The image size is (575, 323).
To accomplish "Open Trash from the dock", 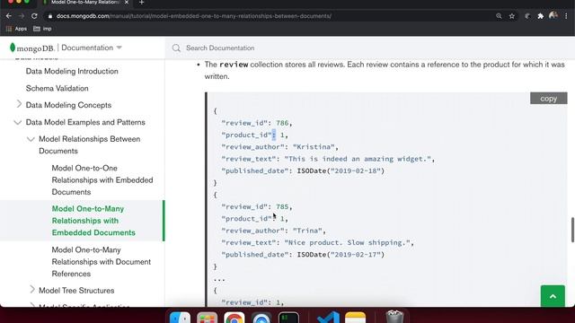I will 395,317.
